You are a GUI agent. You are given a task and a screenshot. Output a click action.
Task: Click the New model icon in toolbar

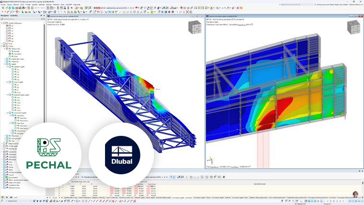(x=3, y=8)
